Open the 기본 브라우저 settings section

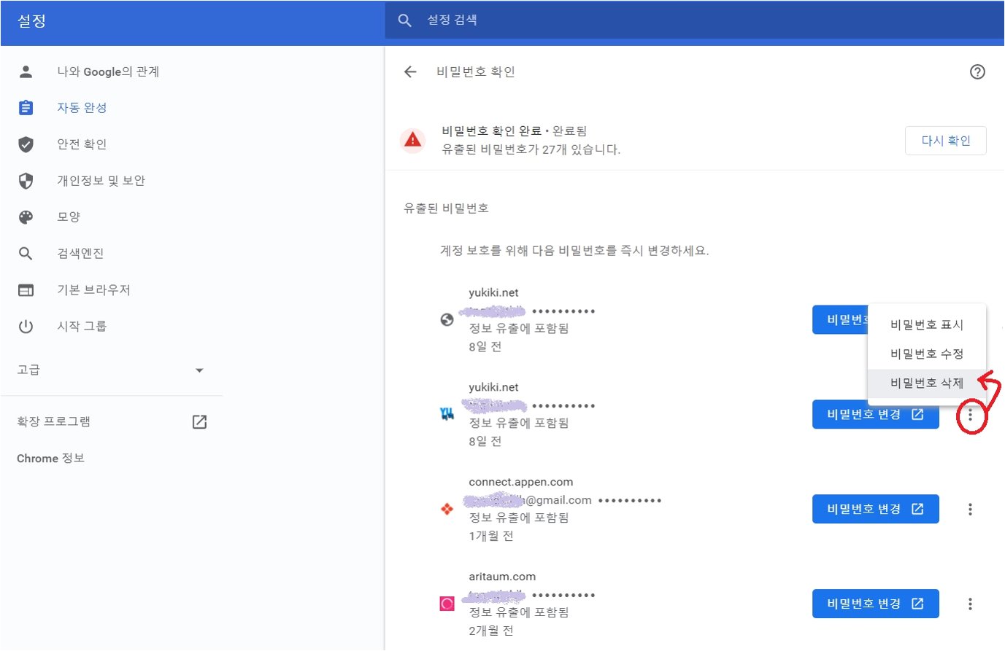[x=93, y=290]
